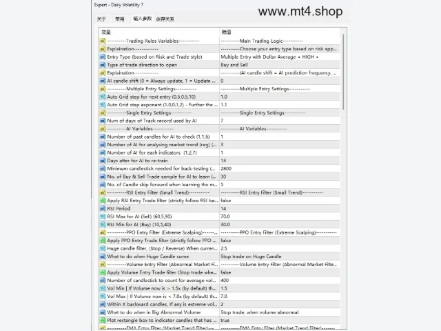The height and width of the screenshot is (331, 441).
Task: Click the icon beside Vol Min row
Action: pyautogui.click(x=103, y=288)
